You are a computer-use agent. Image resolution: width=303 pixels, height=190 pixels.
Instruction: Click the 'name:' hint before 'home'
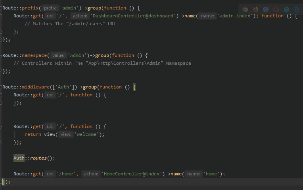click(x=194, y=174)
